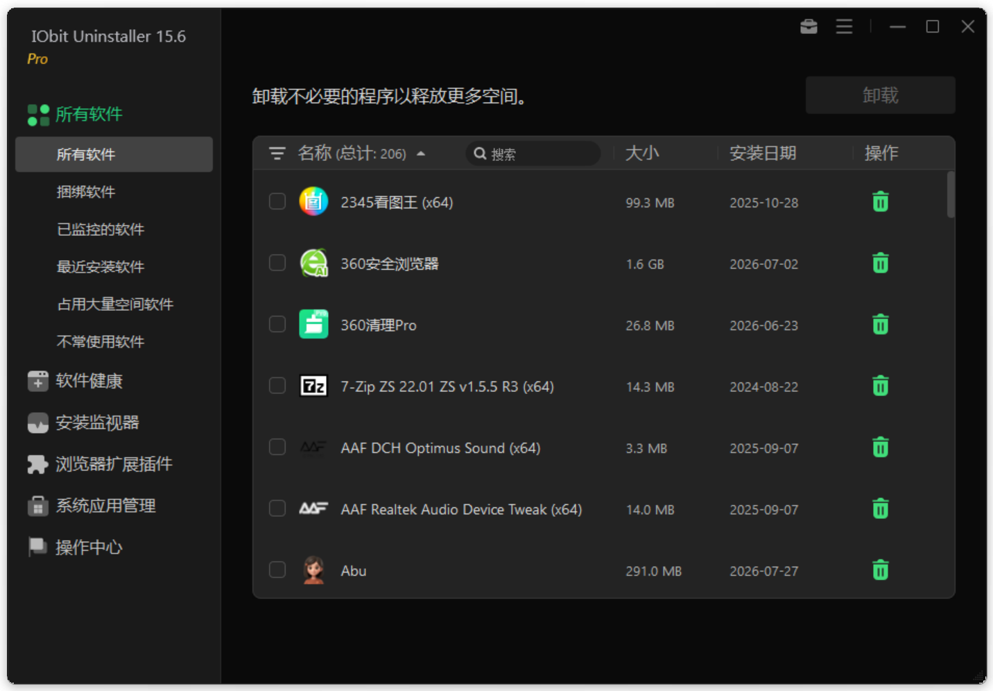Open the toolbox briefcase icon in title bar

tap(809, 26)
